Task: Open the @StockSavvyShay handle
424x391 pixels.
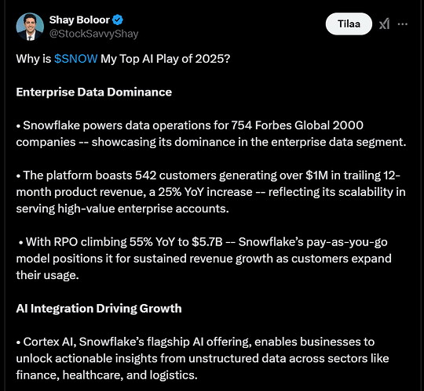Action: 93,34
